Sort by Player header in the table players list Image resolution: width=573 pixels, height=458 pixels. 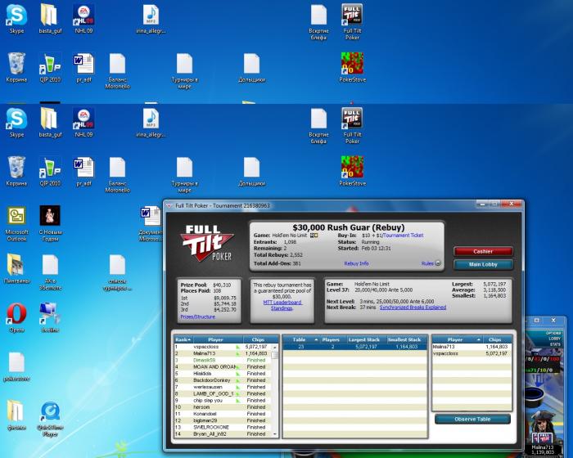457,339
